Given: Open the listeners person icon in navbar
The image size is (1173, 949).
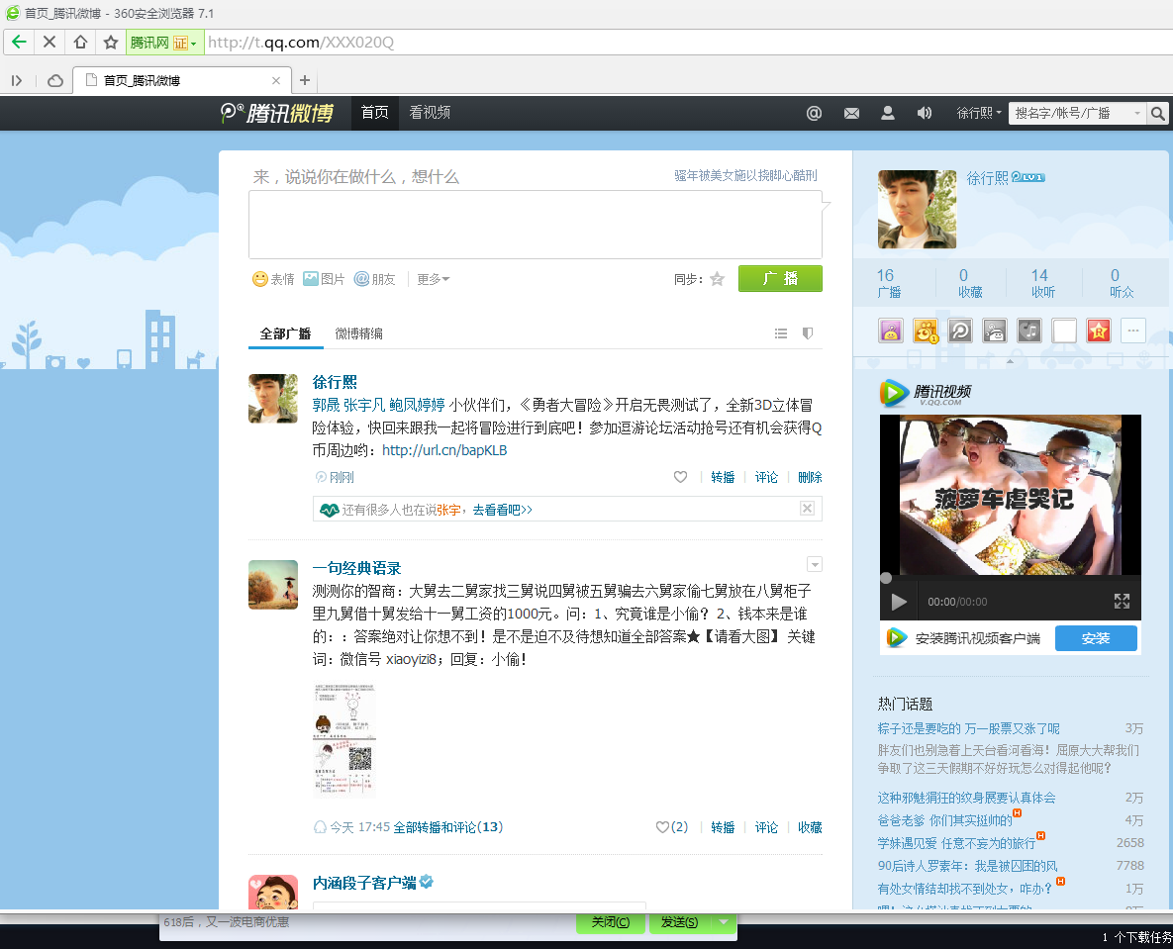Looking at the screenshot, I should tap(887, 113).
